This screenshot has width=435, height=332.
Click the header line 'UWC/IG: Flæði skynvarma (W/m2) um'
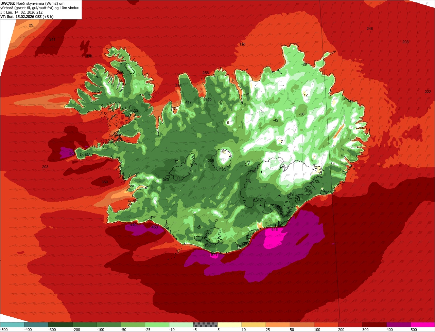(x=33, y=3)
